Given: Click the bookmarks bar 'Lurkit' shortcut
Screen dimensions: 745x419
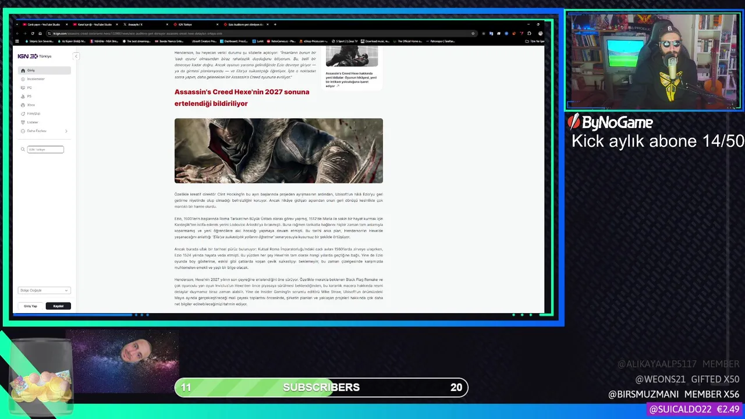Looking at the screenshot, I should pos(258,41).
